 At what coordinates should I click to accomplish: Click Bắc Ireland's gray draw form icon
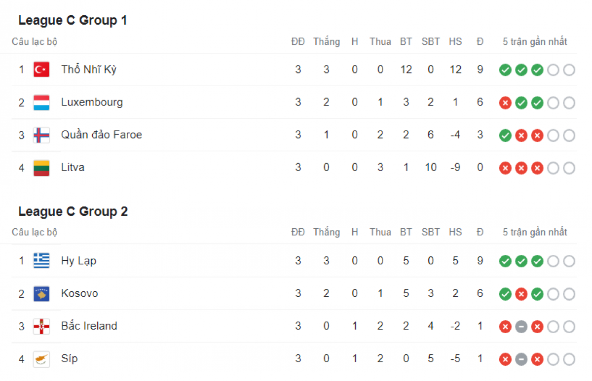point(521,327)
